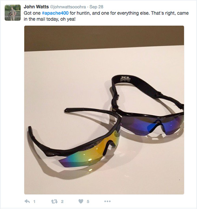Image resolution: width=197 pixels, height=209 pixels.
Task: Click the blue-lens sunglasses in the photo
Action: pos(147,106)
